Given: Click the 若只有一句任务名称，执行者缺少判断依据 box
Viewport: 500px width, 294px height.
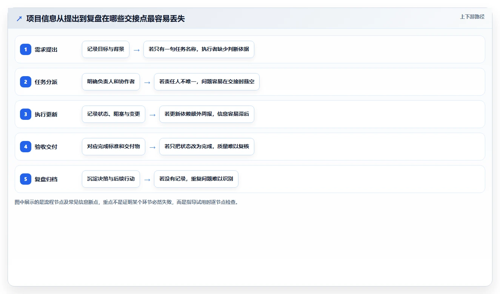Looking at the screenshot, I should click(x=199, y=49).
